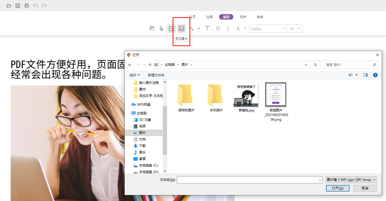
Task: Activate the edit text tool
Action: coord(171,28)
